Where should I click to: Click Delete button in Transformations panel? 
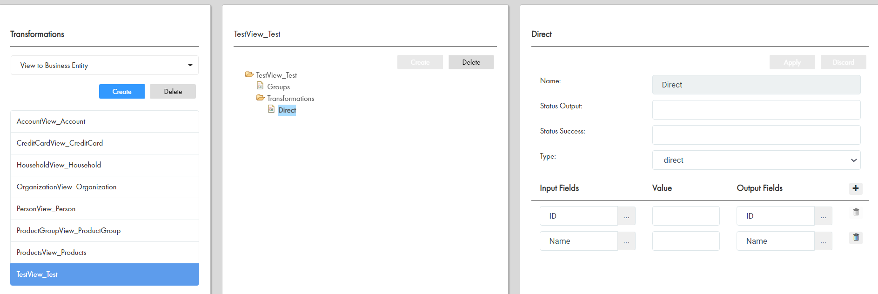pos(173,92)
